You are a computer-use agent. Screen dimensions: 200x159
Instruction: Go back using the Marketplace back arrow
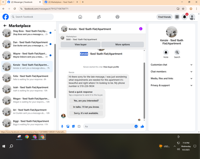pyautogui.click(x=5, y=26)
